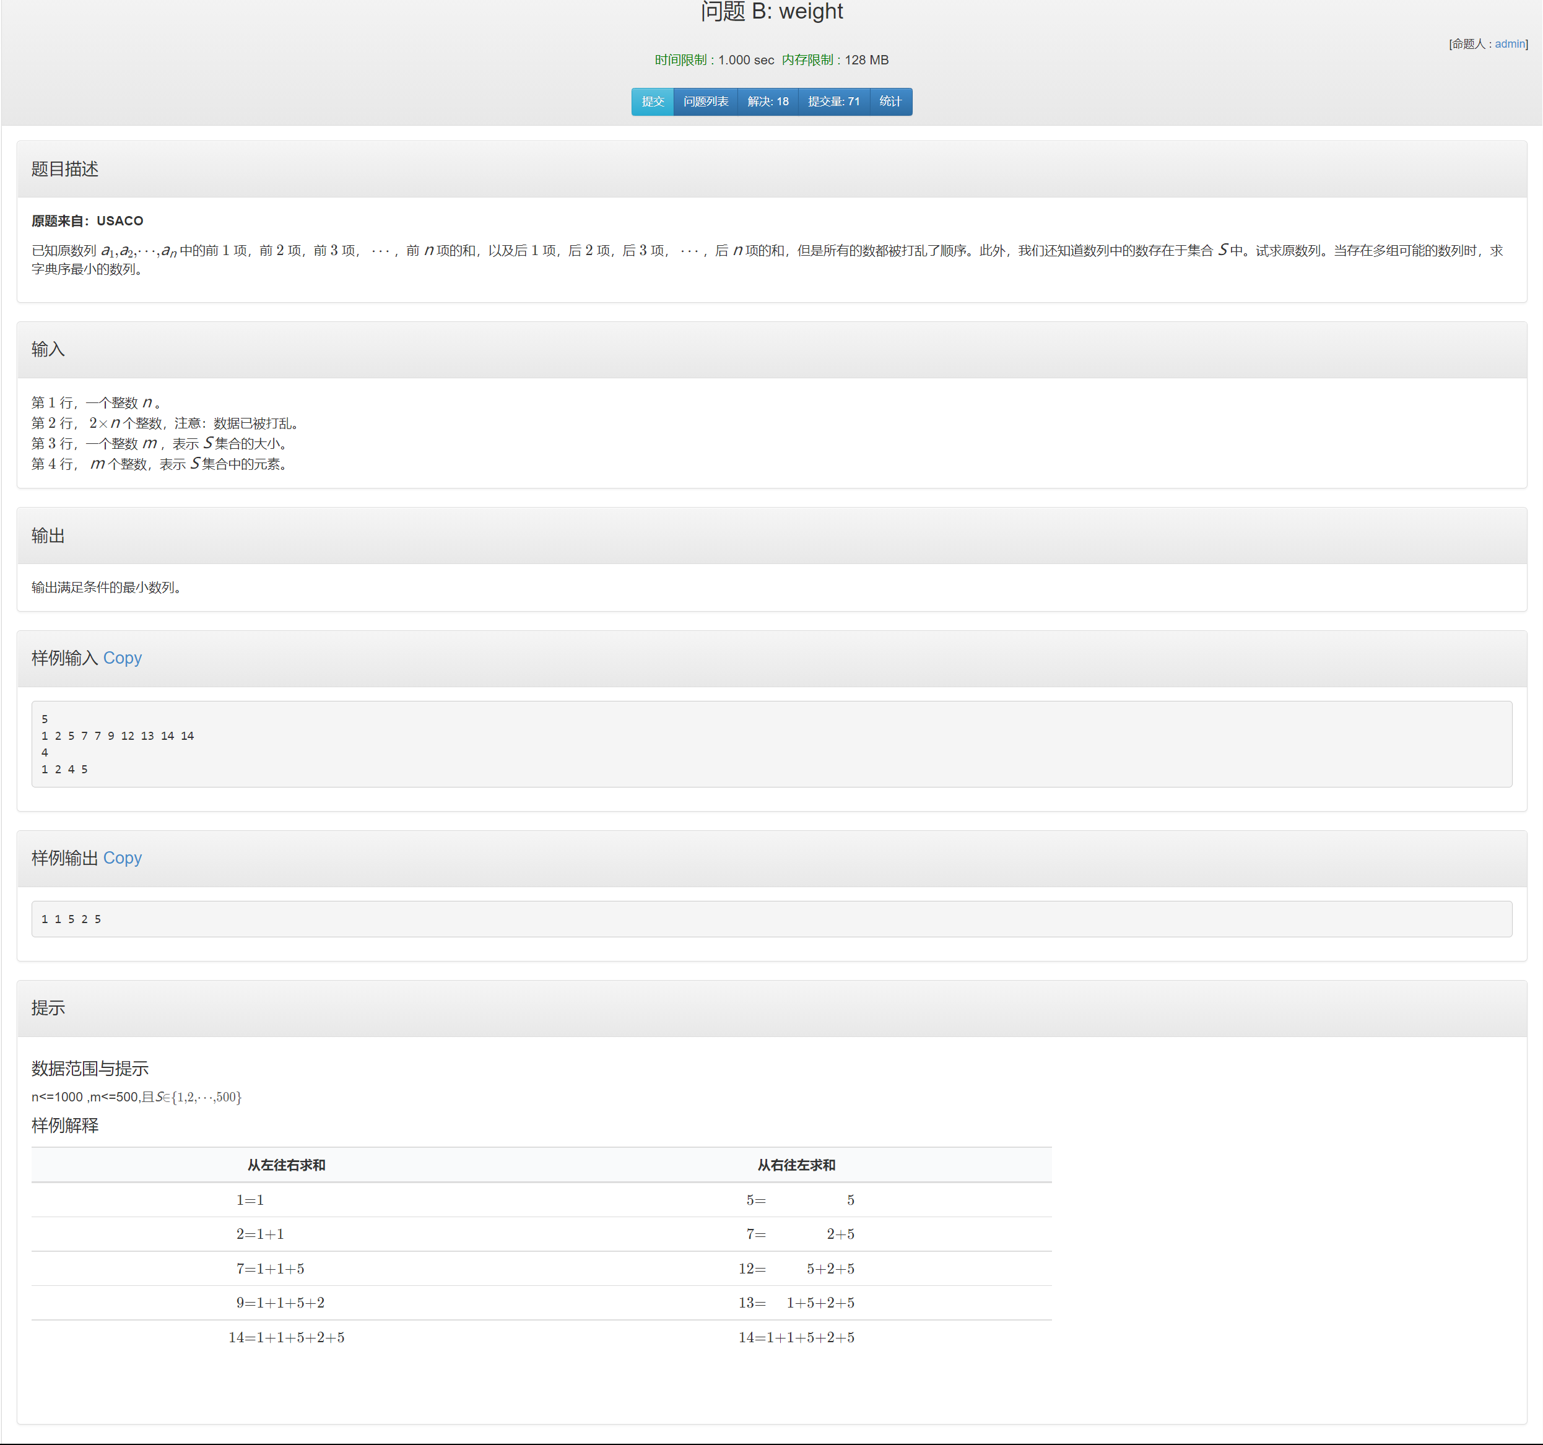Click the sample input code box
1543x1445 pixels.
pyautogui.click(x=771, y=744)
